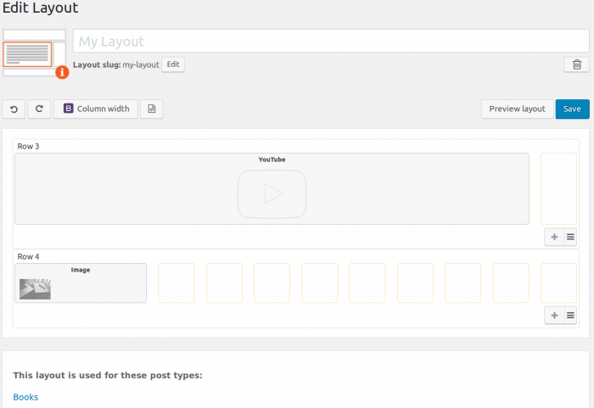Viewport: 594px width, 408px height.
Task: Click the Row 3 label
Action: click(28, 146)
